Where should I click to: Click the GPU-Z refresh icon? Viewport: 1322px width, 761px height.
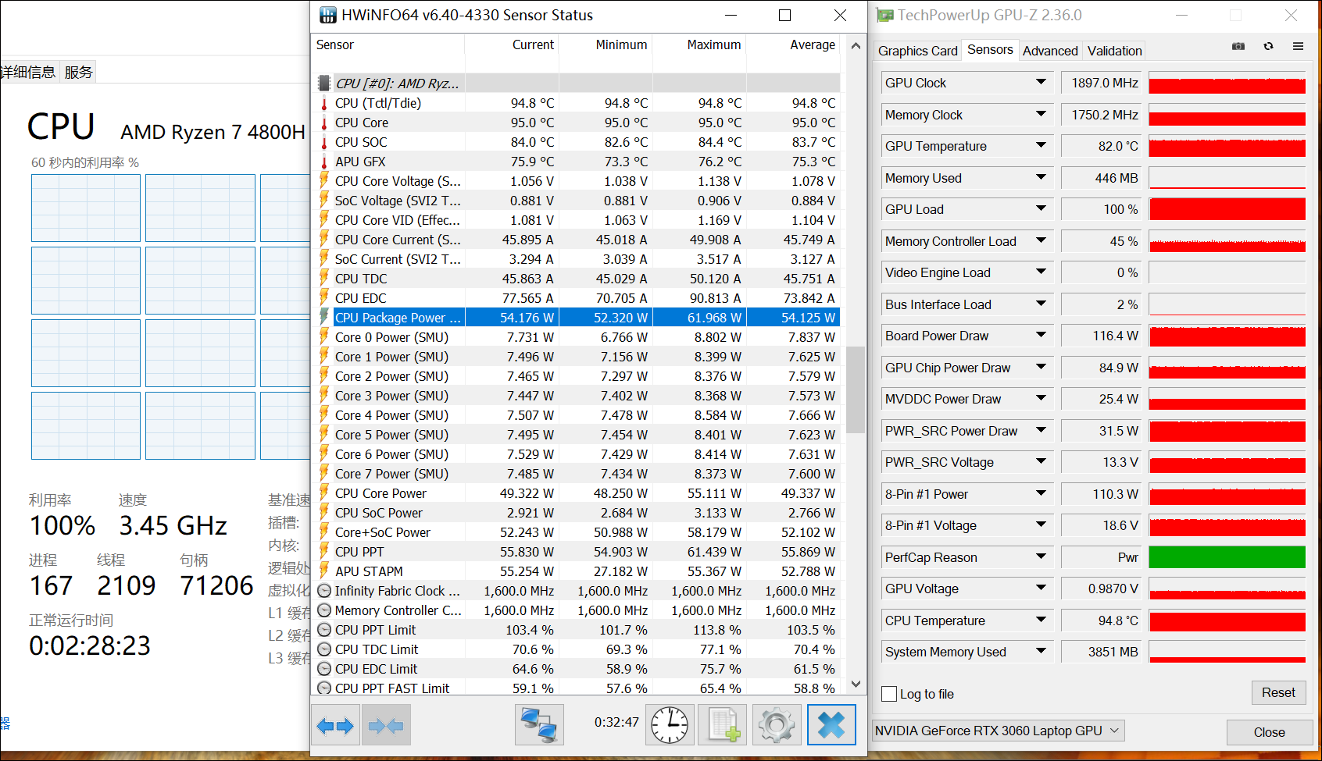click(1268, 47)
